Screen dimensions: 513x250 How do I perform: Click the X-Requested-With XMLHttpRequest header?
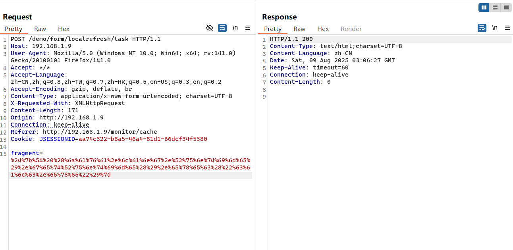68,103
